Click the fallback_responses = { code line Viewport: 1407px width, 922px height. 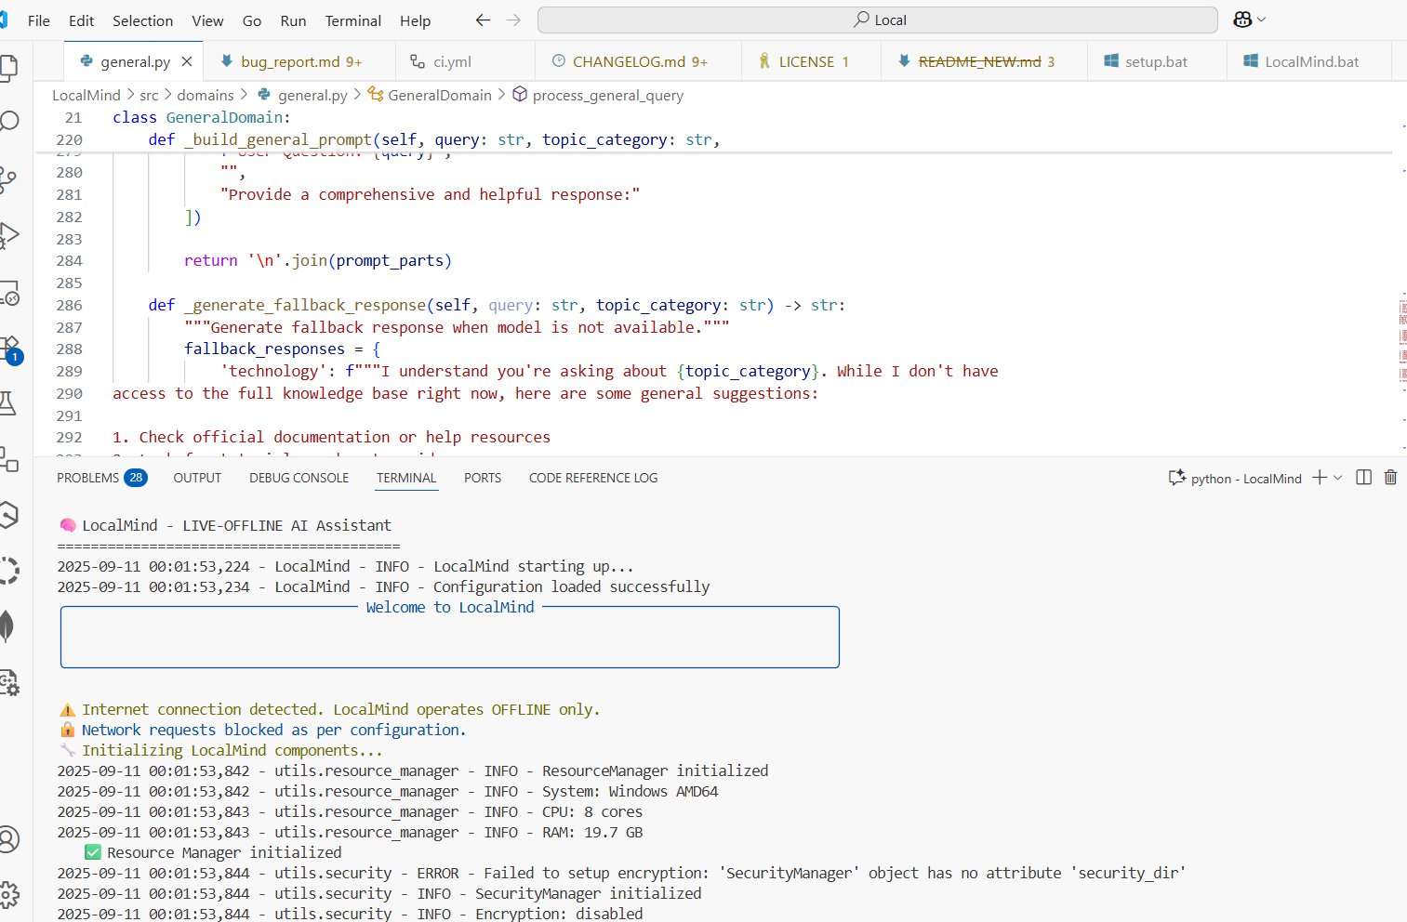point(282,349)
